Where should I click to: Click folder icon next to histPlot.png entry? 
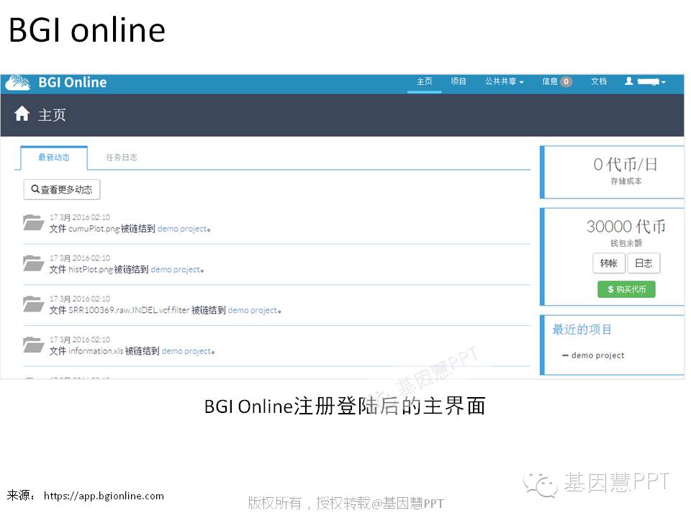[x=33, y=263]
